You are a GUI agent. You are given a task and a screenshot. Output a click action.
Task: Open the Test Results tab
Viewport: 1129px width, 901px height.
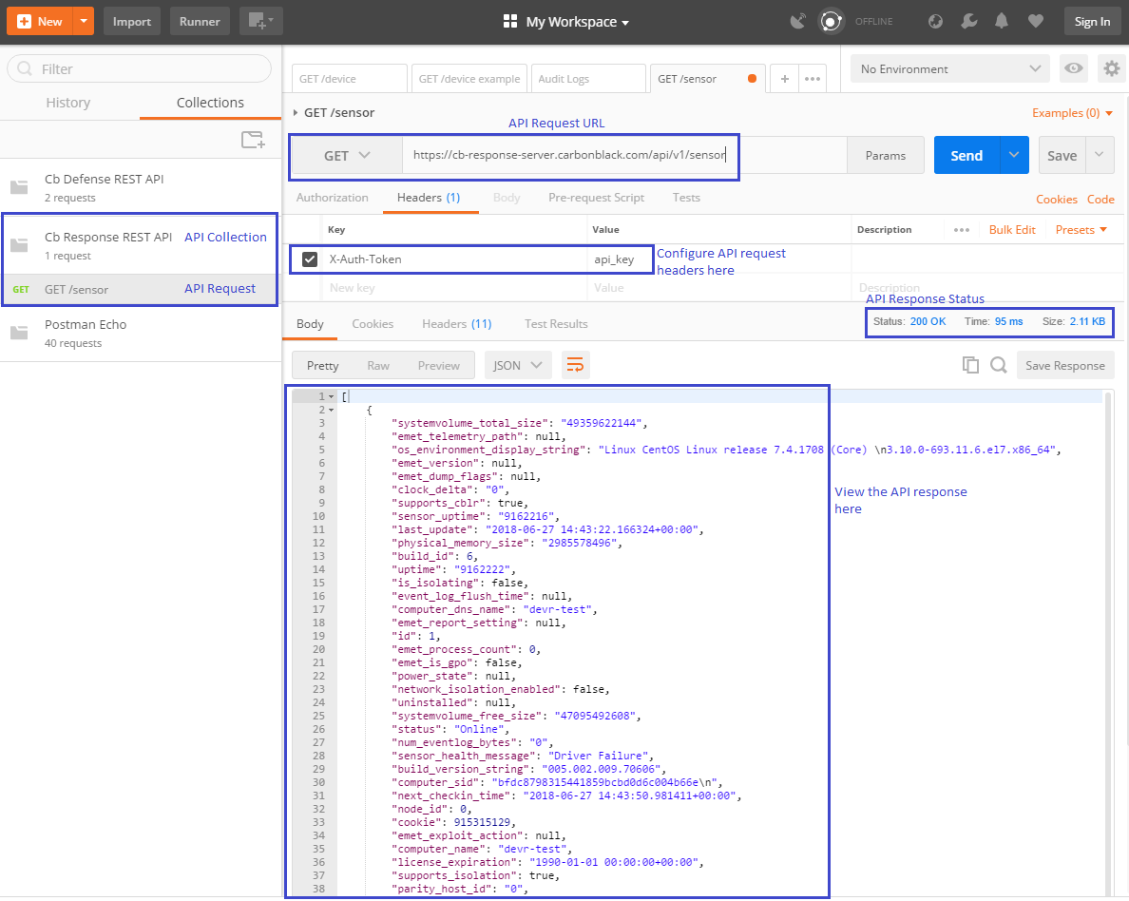coord(556,324)
